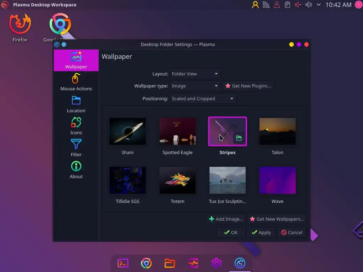Click the red muted audio icon in tray

coord(298,5)
